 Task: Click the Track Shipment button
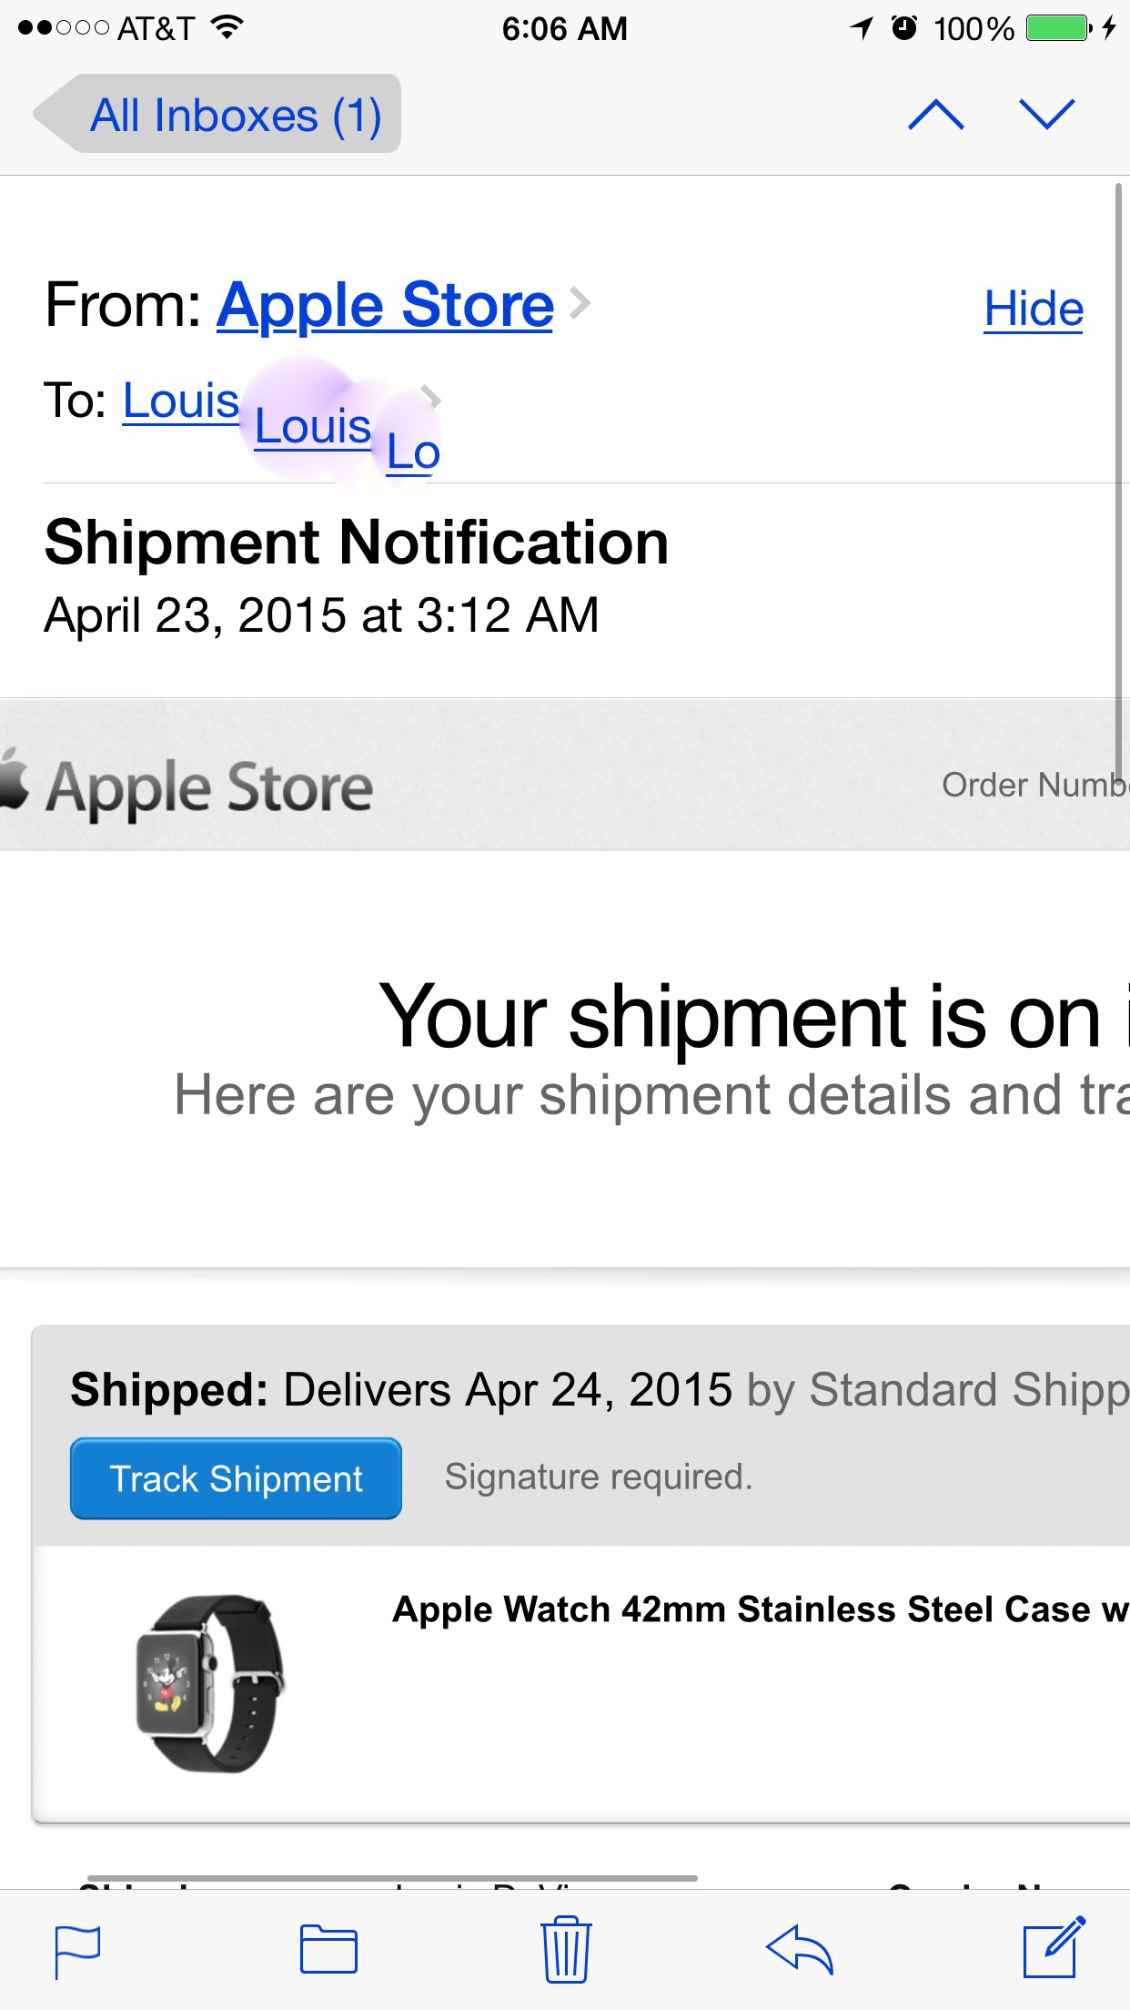click(236, 1478)
